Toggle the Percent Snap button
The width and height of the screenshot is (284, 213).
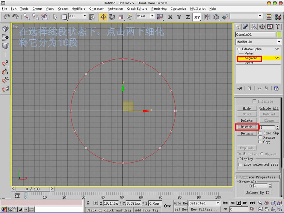pos(5,80)
